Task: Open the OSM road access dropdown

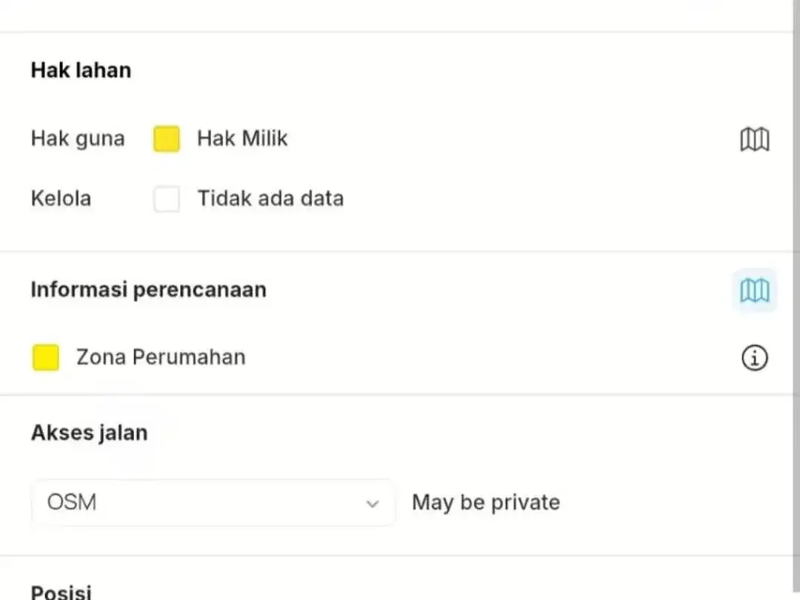Action: point(213,502)
